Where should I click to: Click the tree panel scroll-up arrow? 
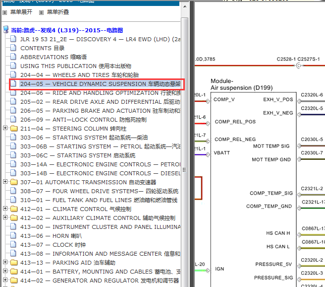coord(185,6)
